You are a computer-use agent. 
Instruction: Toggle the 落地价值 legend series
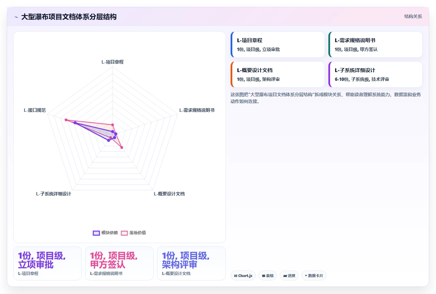tap(134, 233)
